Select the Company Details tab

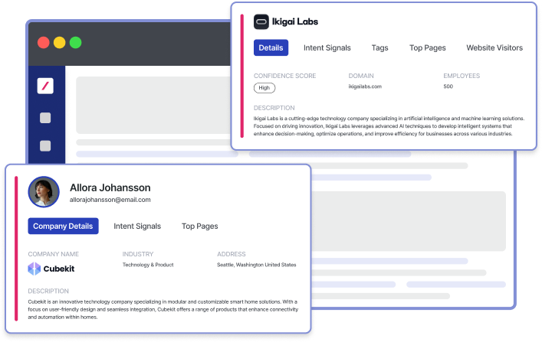pyautogui.click(x=64, y=226)
